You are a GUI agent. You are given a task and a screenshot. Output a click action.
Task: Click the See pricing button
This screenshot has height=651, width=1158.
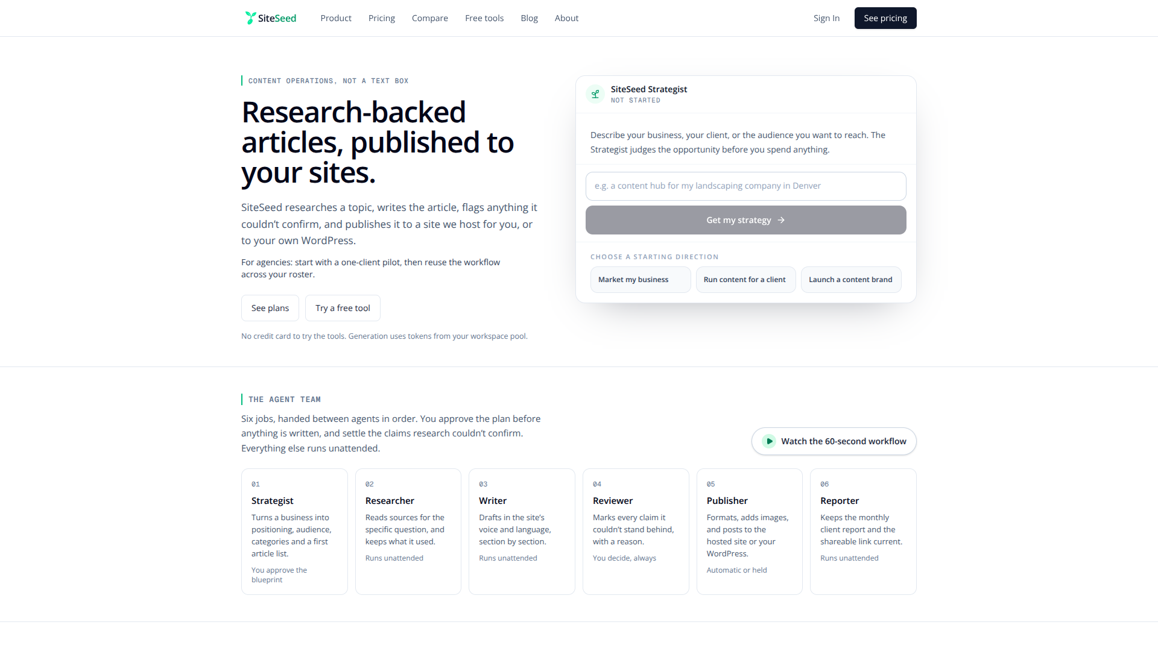[x=885, y=18]
